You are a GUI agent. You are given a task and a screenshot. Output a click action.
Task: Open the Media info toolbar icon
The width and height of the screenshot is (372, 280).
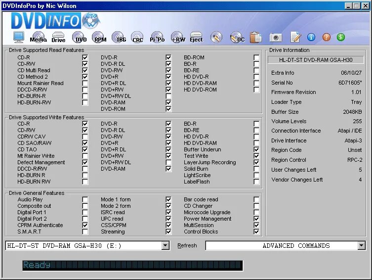(x=38, y=37)
